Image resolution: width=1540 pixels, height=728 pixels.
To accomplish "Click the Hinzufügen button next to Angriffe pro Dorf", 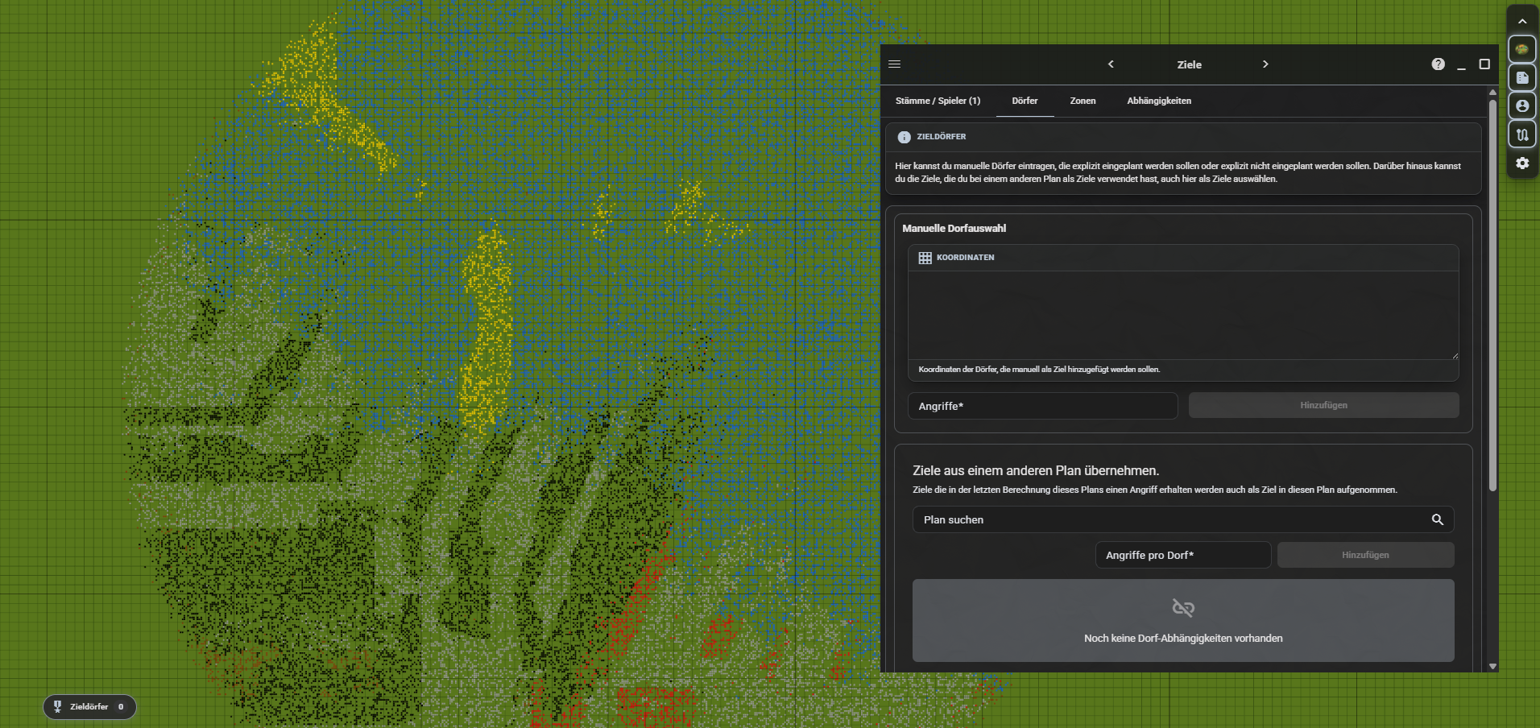I will pos(1365,555).
